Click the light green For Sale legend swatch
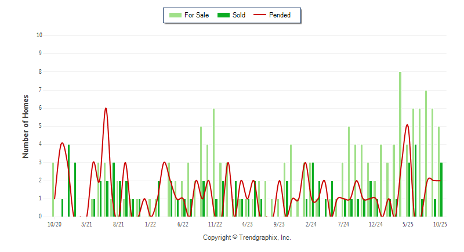Viewport: 464px width, 252px height. (x=174, y=15)
